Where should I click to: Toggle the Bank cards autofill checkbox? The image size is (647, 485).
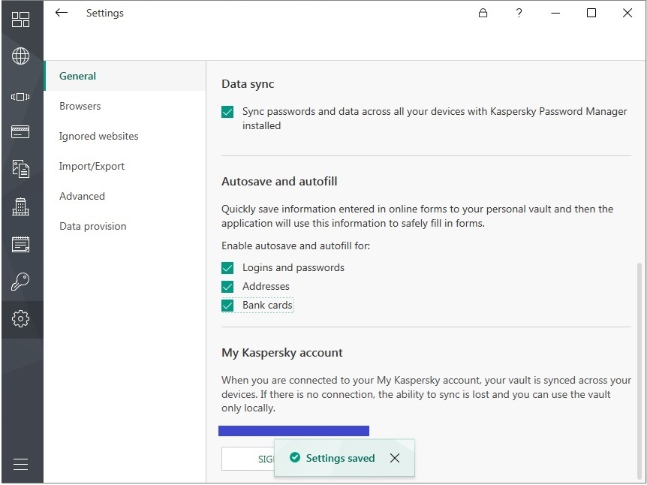point(227,306)
